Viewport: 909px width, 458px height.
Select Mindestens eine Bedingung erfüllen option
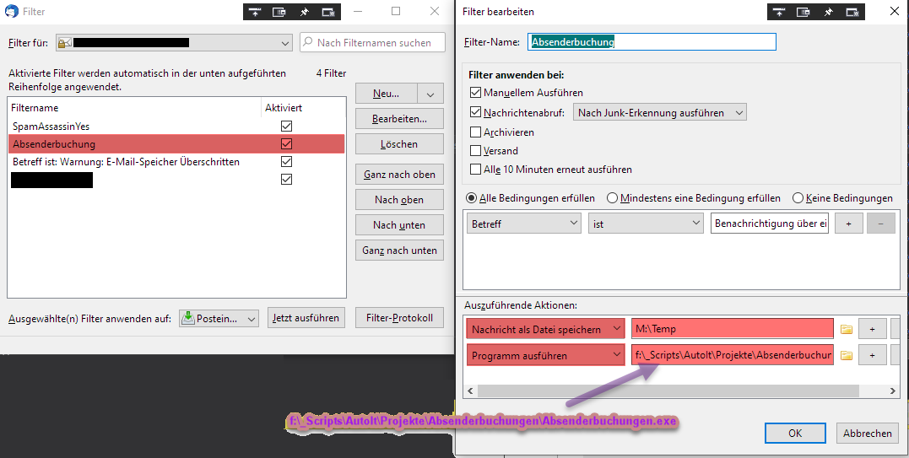[613, 198]
